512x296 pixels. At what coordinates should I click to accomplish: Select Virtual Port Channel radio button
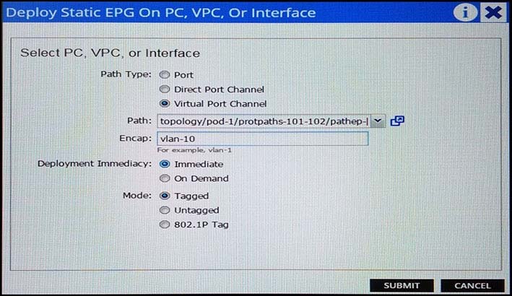click(x=165, y=103)
